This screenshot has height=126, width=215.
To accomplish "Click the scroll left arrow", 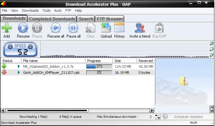I will point(3,110).
